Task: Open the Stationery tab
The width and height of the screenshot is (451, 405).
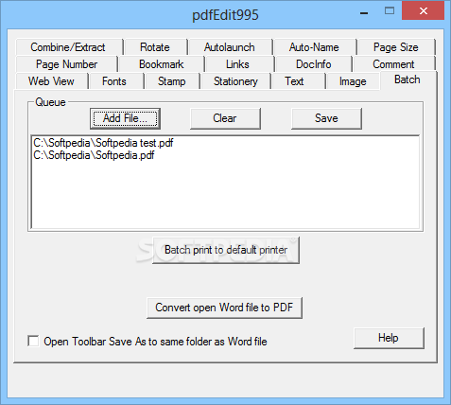Action: 235,81
